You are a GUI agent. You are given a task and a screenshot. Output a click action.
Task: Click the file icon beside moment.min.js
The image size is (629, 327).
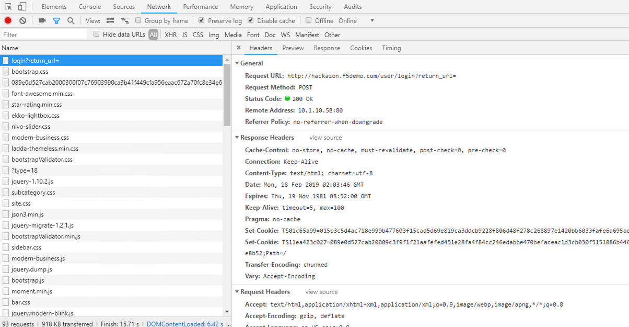tap(6, 291)
